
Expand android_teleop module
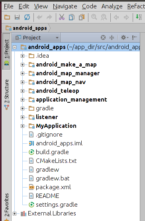tap(22, 91)
